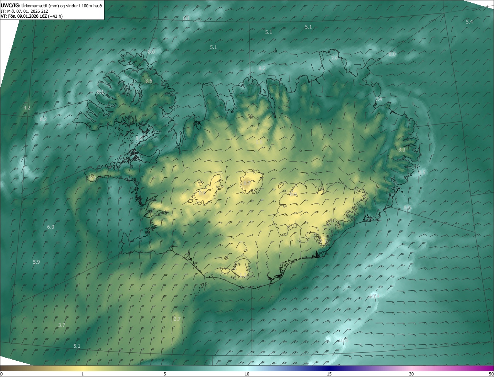Click the 0 tick label on the color scale
This screenshot has height=377, width=494.
pyautogui.click(x=2, y=374)
